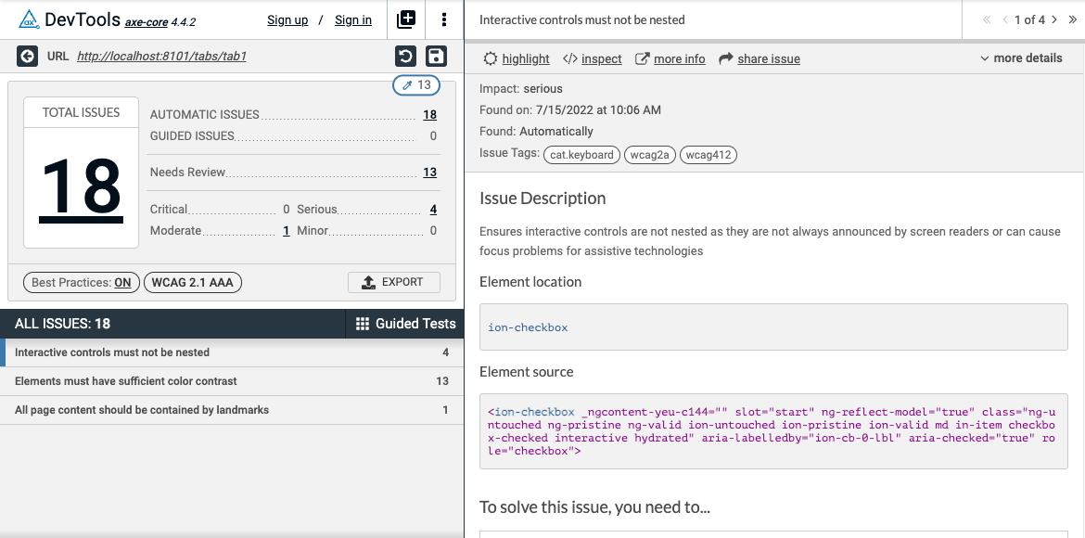The width and height of the screenshot is (1085, 538).
Task: Select 'Elements must have sufficient color contrast' row
Action: pyautogui.click(x=126, y=381)
